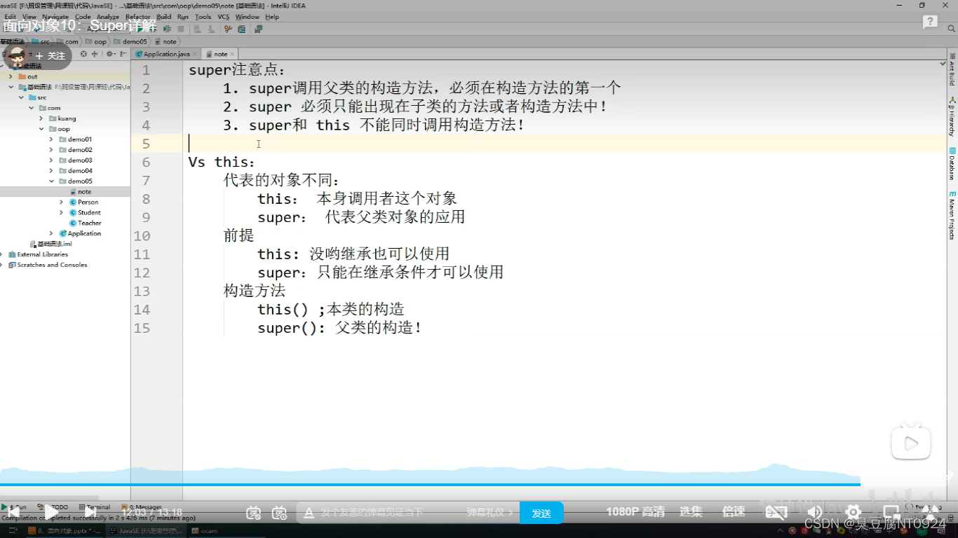Open the Messages tool window tab
The height and width of the screenshot is (538, 958).
click(142, 507)
